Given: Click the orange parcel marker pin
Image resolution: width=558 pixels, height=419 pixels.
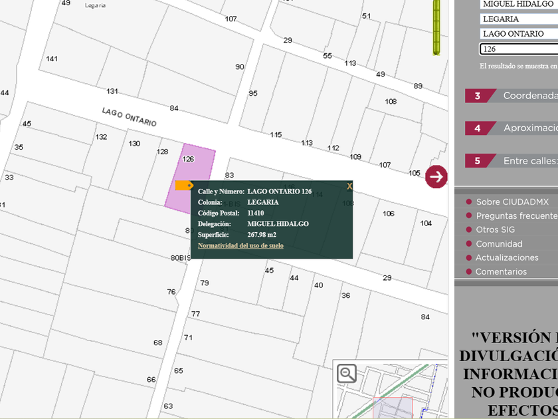Looking at the screenshot, I should point(184,186).
